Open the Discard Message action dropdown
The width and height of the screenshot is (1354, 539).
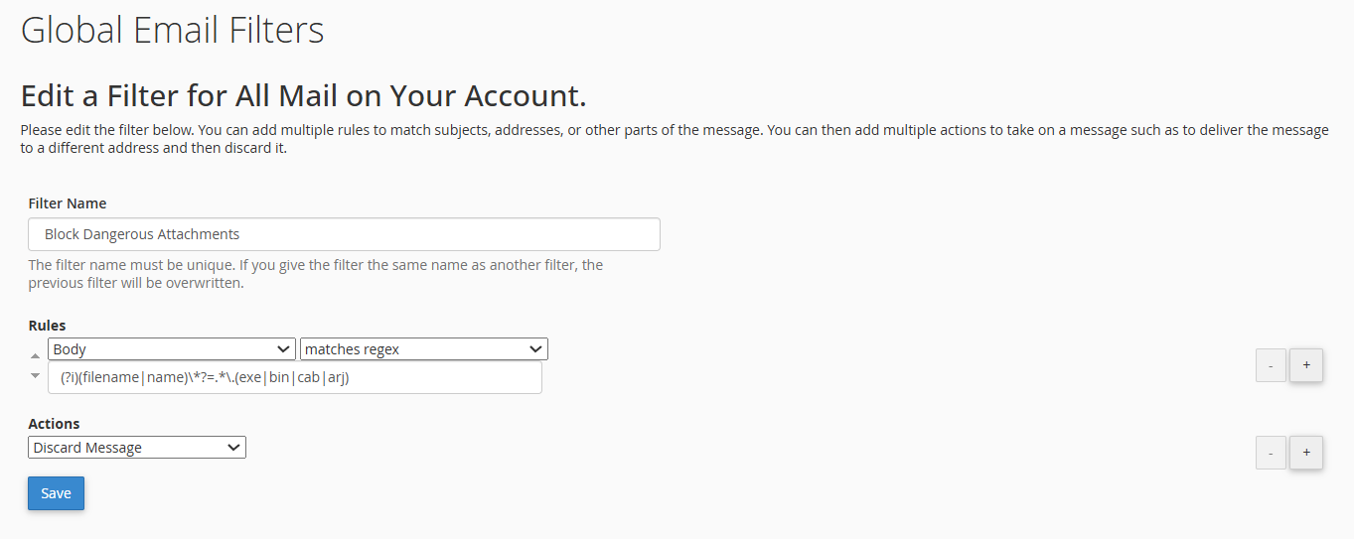(137, 448)
